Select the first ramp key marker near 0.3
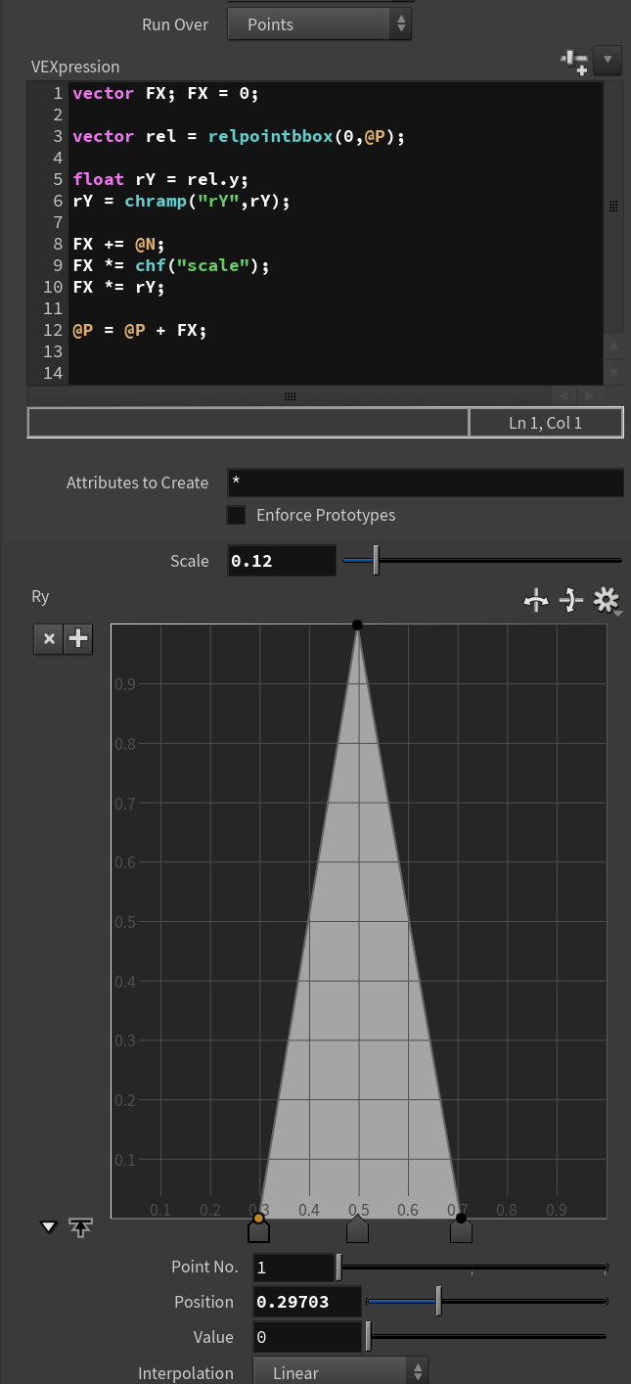The width and height of the screenshot is (631, 1384). (x=258, y=1229)
